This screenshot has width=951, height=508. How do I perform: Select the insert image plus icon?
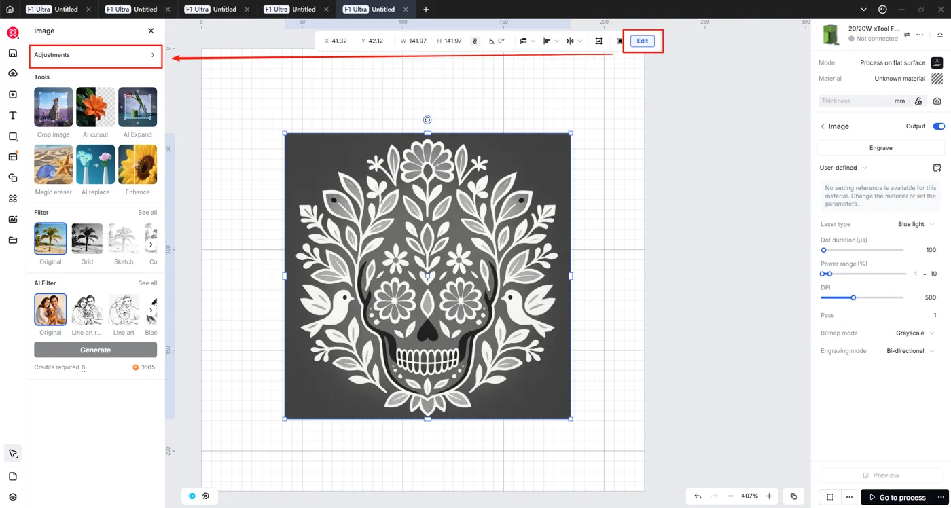[x=13, y=95]
